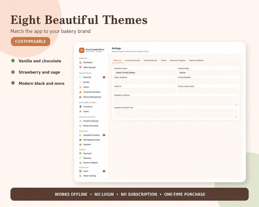
Task: Open Delivery Management page
Action: [92, 97]
